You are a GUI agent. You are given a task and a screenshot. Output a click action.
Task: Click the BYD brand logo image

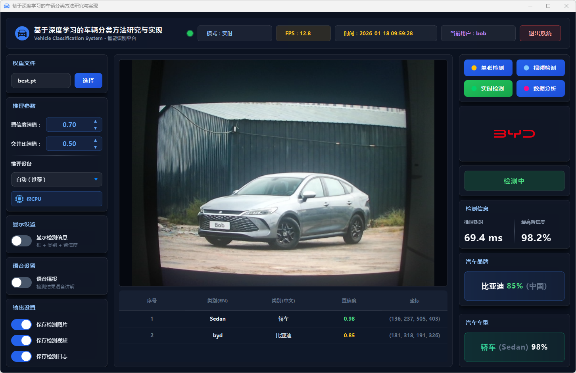pos(515,134)
